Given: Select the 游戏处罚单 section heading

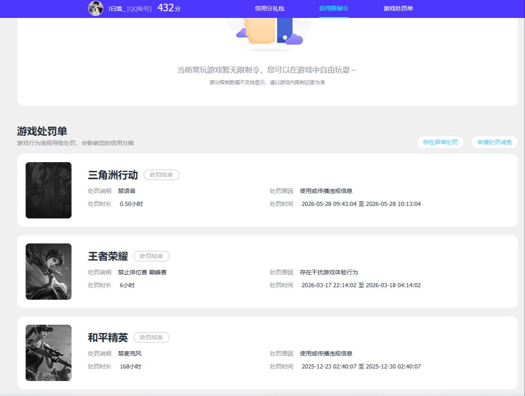Looking at the screenshot, I should (42, 131).
